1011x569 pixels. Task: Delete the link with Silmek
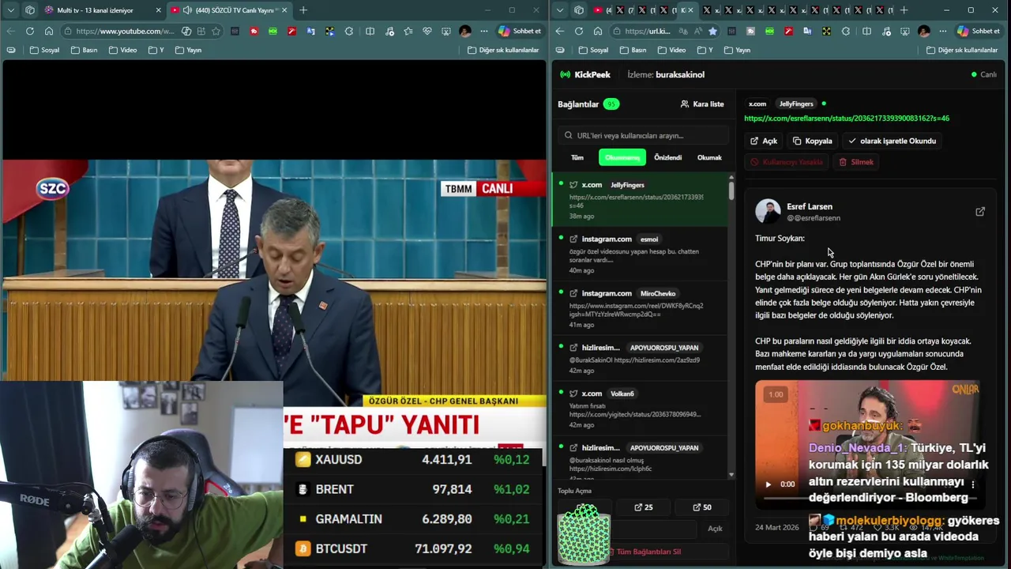(x=856, y=162)
